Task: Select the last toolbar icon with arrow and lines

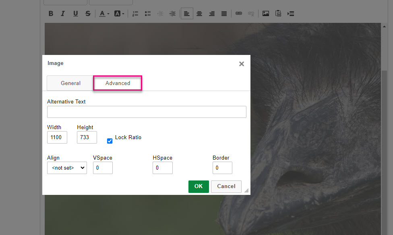Action: (291, 14)
